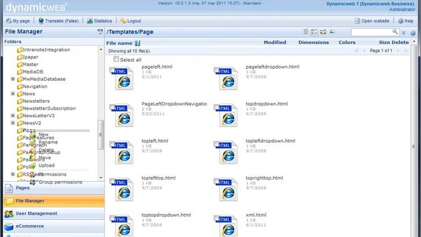Click the Translate (False) toolbar button
421x237 pixels.
click(x=59, y=20)
